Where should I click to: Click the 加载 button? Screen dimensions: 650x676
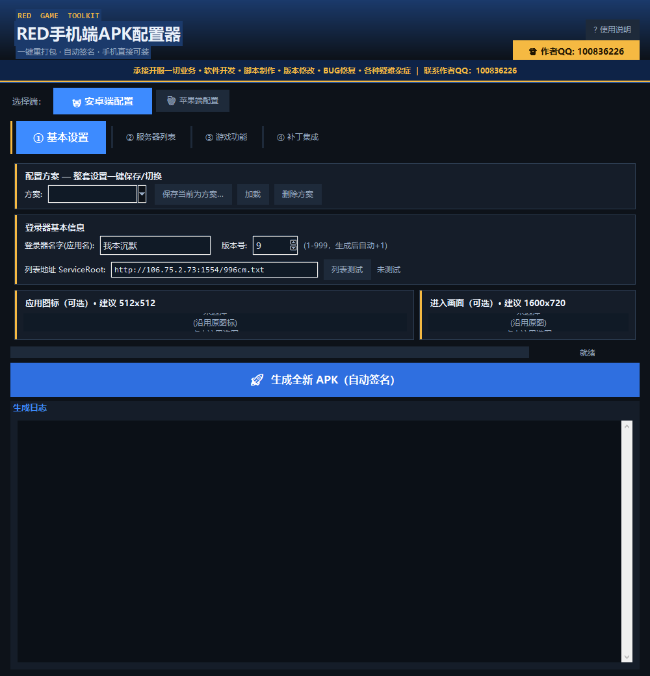[253, 194]
